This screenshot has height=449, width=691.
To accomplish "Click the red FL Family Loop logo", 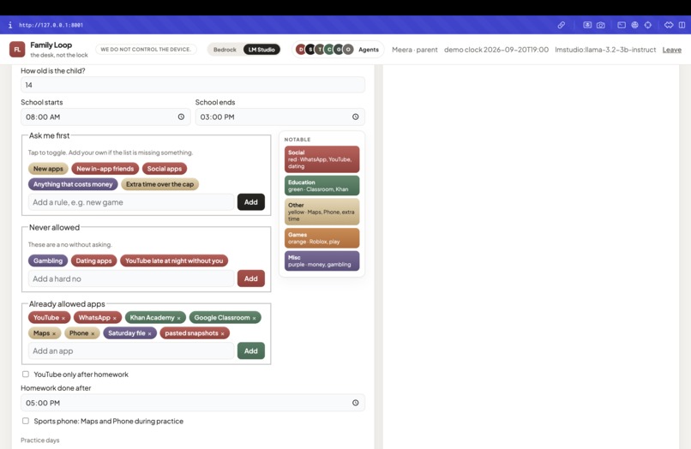I will point(17,50).
